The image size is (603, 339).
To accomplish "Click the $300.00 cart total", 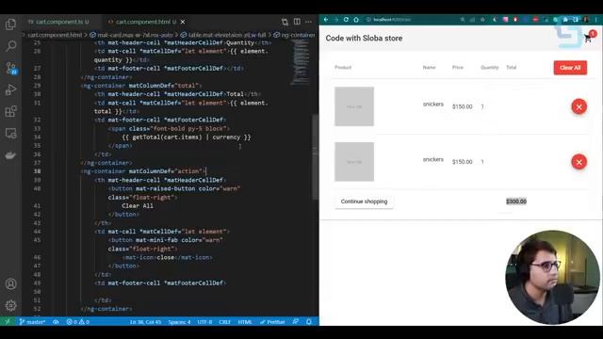I will [x=516, y=202].
